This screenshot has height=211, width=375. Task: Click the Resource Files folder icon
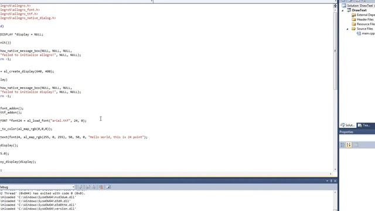tap(354, 24)
